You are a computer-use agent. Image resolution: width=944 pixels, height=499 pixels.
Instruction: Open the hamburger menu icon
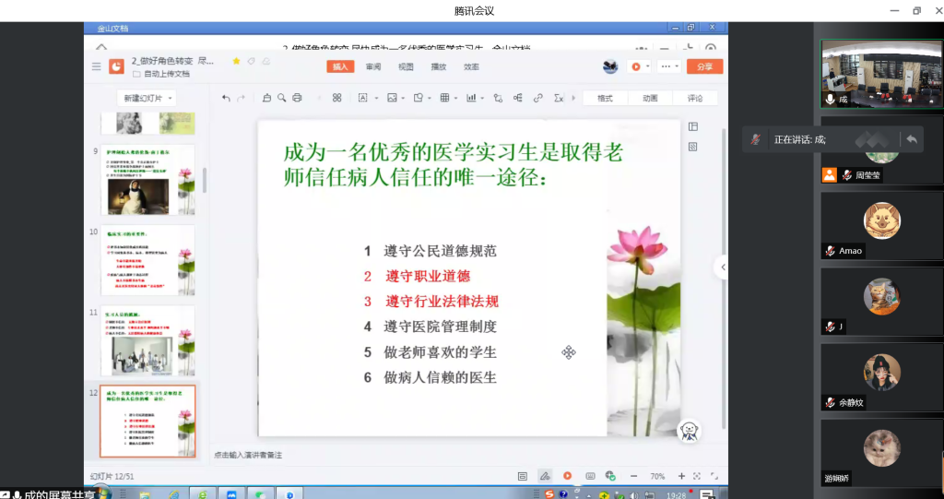tap(96, 66)
